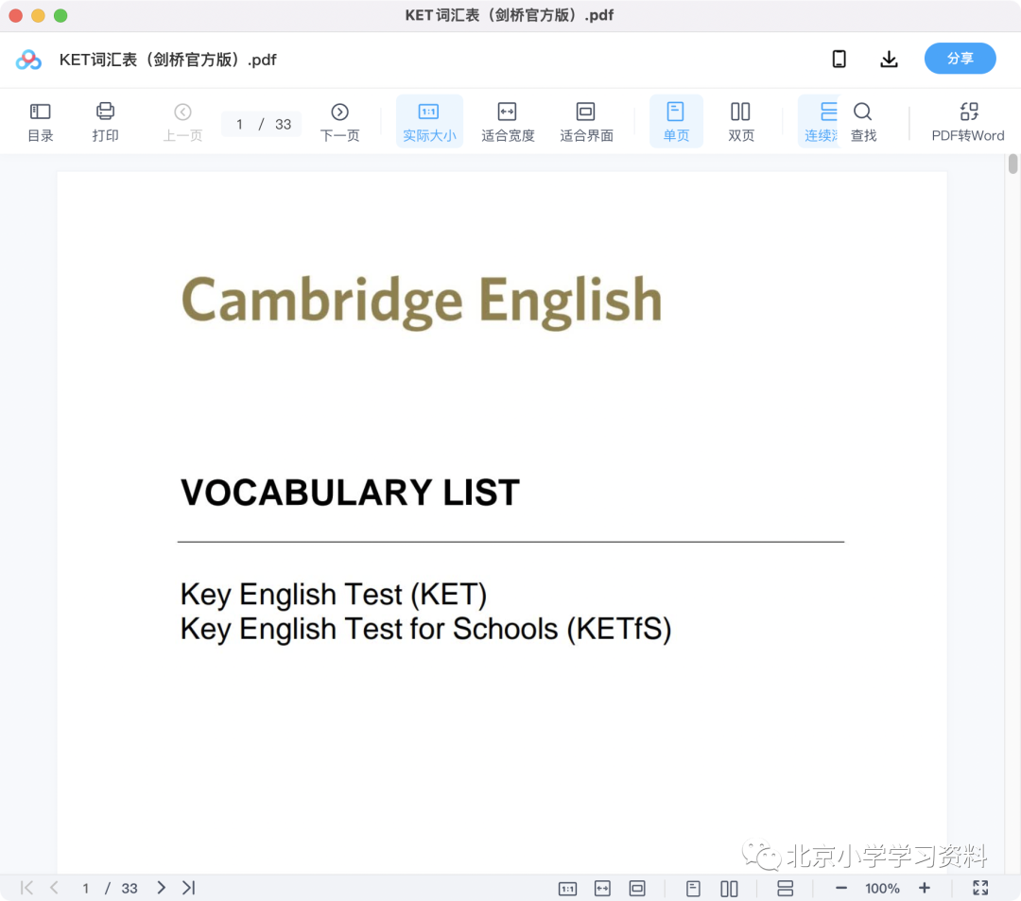Toggle 双页 double page view
This screenshot has height=901, width=1021.
(x=740, y=122)
